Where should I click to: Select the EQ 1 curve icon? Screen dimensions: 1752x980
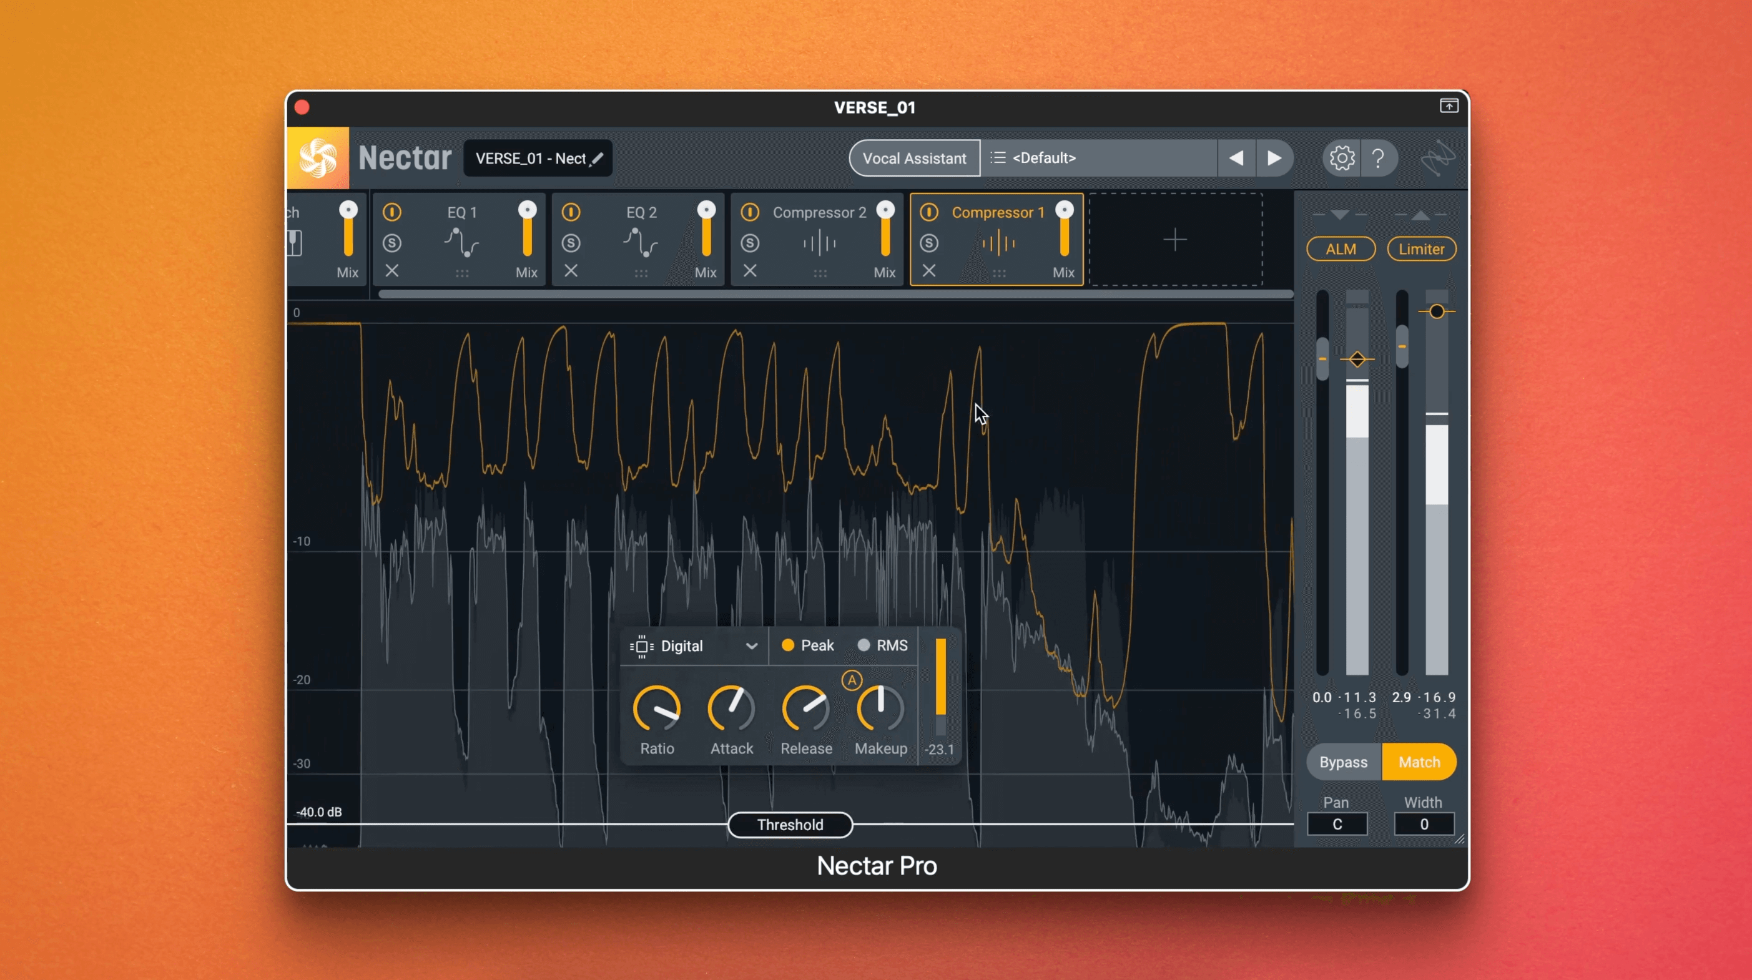462,243
